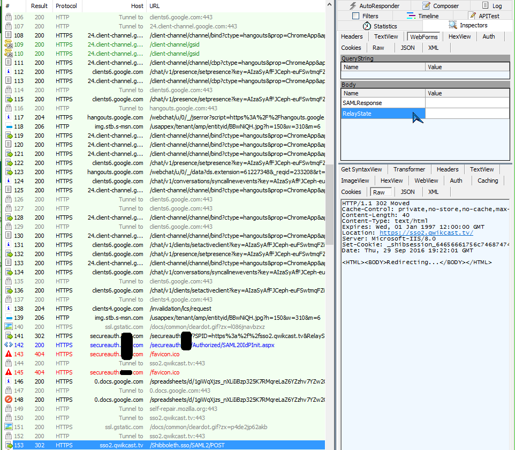Viewport: 515px width, 450px height.
Task: Click the AutoResponder lightning icon
Action: coord(353,5)
